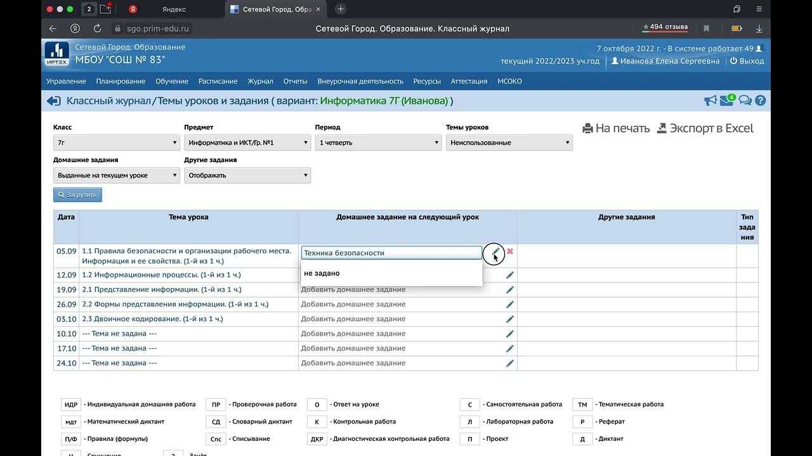Open Темы уроков dropdown showing Неиспользованные
Screen dimensions: 812x456
[509, 142]
